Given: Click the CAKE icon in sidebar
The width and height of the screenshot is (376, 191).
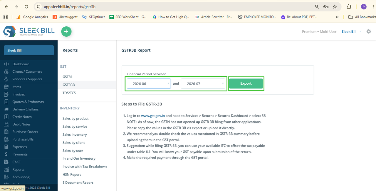Looking at the screenshot, I should coord(6,162).
